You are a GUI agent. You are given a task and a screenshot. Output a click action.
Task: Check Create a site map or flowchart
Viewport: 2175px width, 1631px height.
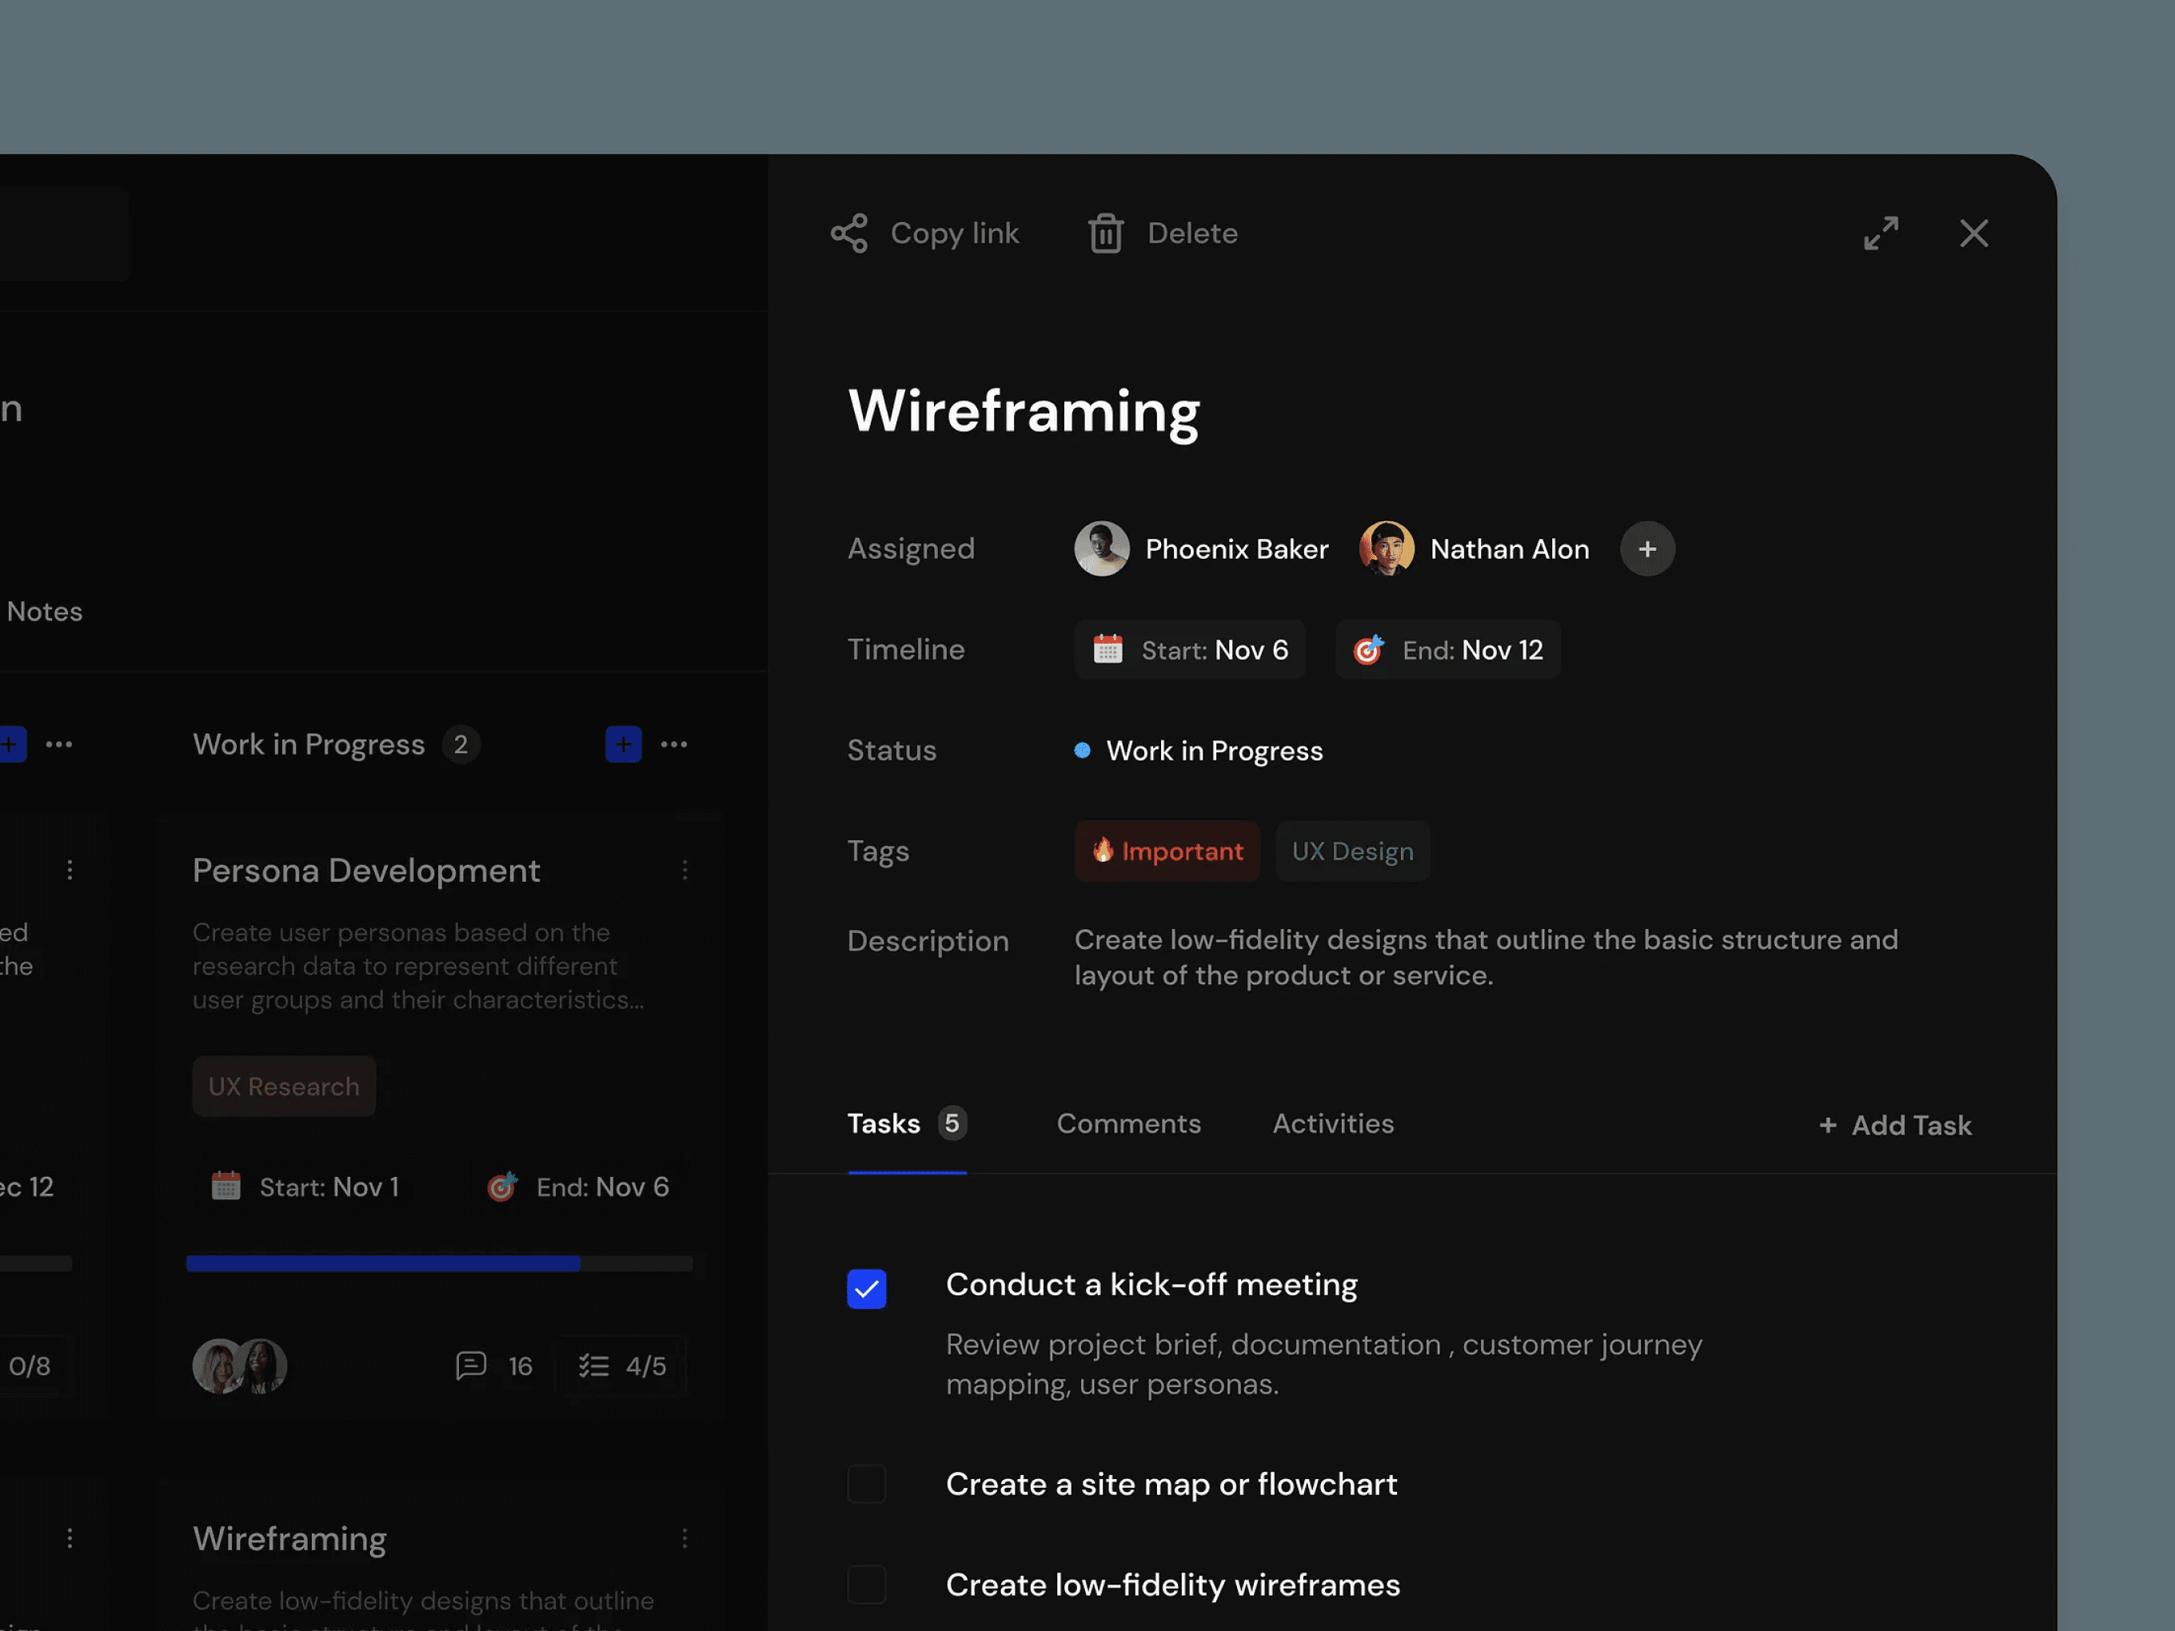pos(866,1484)
